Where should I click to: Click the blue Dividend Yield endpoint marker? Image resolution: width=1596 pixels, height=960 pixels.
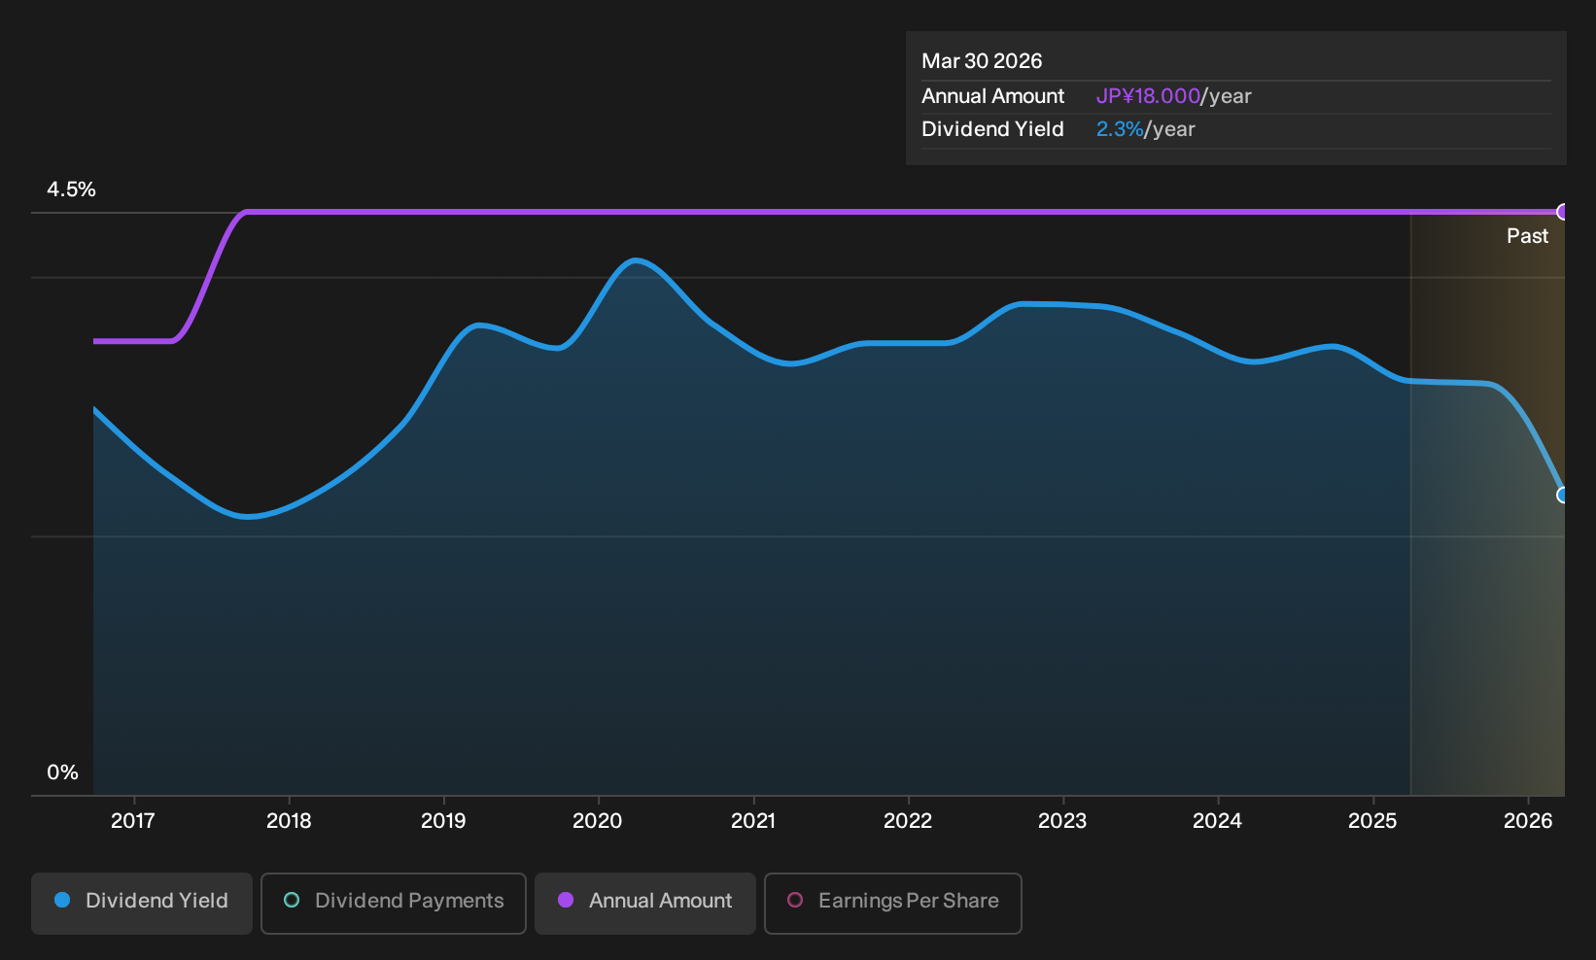[x=1563, y=495]
